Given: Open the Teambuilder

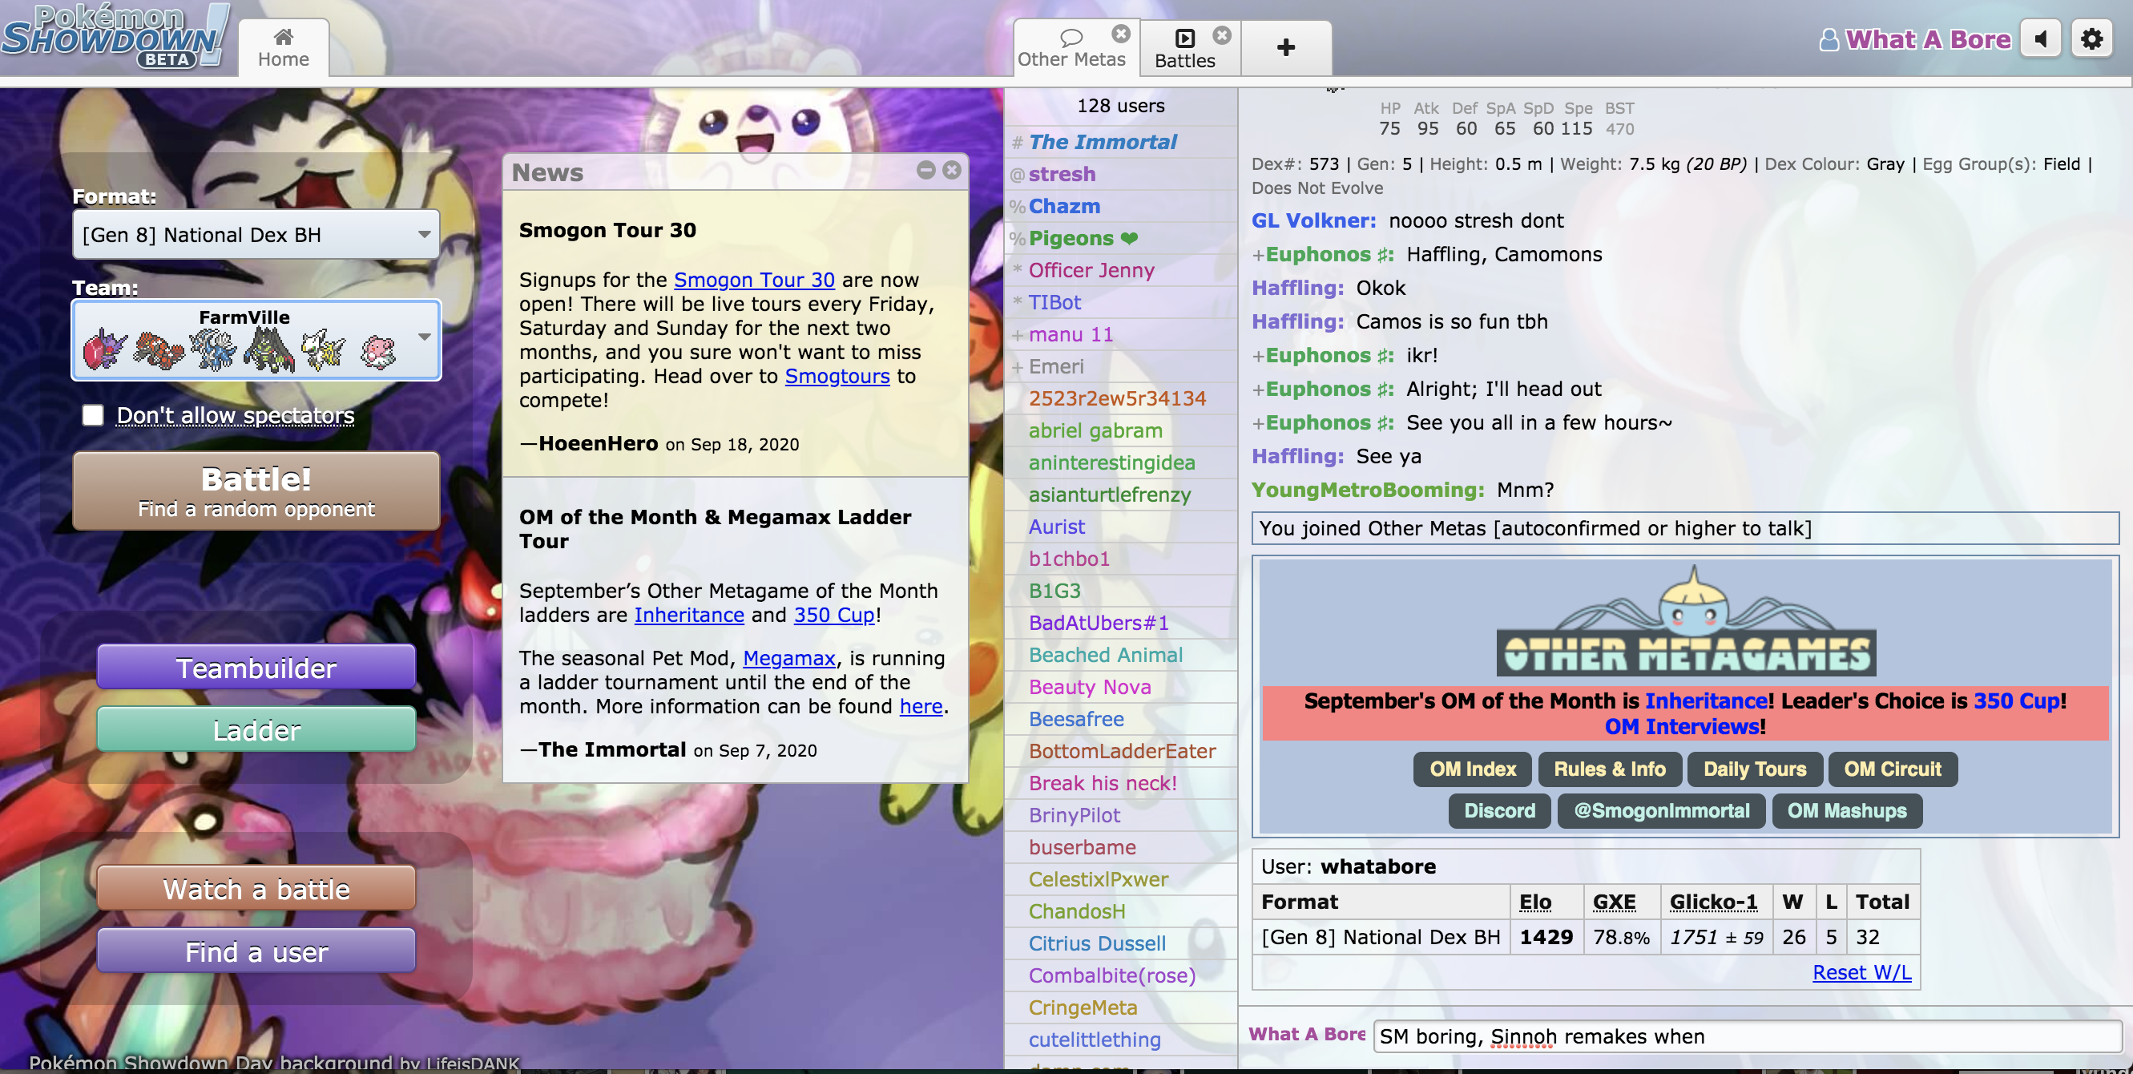Looking at the screenshot, I should click(256, 668).
